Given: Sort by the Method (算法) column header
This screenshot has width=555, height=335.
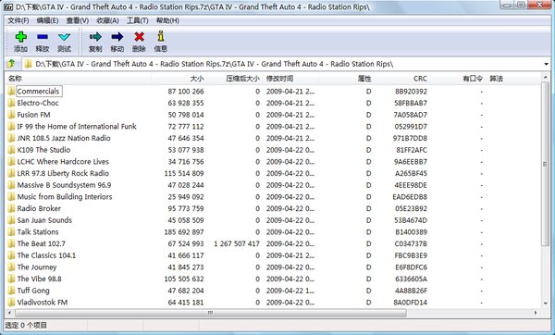Looking at the screenshot, I should 513,79.
